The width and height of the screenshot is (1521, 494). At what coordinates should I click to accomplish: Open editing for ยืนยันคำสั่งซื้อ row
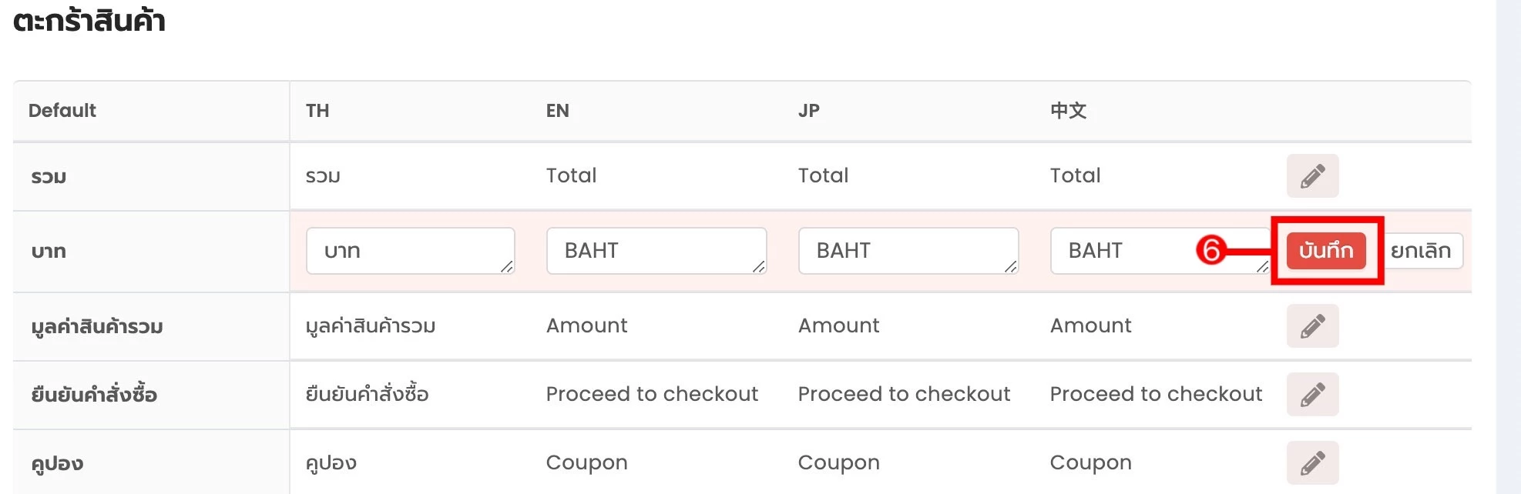(1312, 395)
